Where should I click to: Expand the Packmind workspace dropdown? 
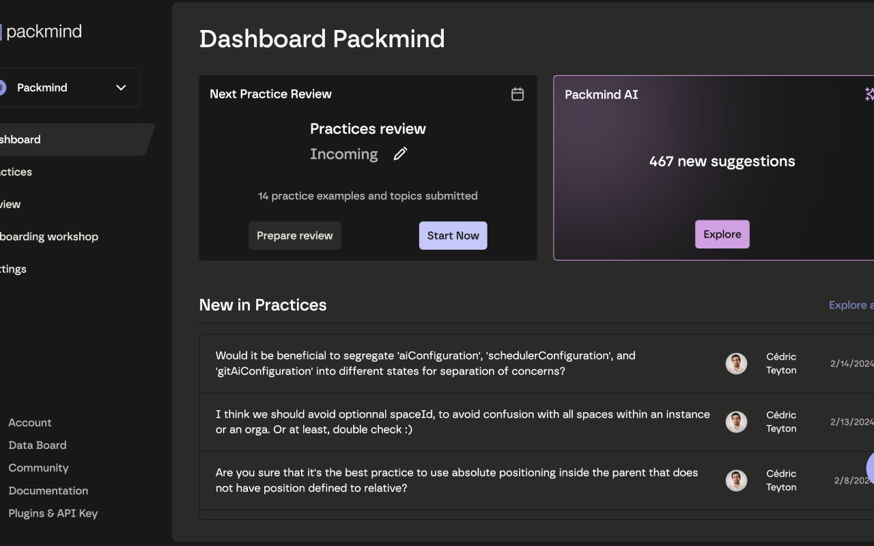click(121, 87)
